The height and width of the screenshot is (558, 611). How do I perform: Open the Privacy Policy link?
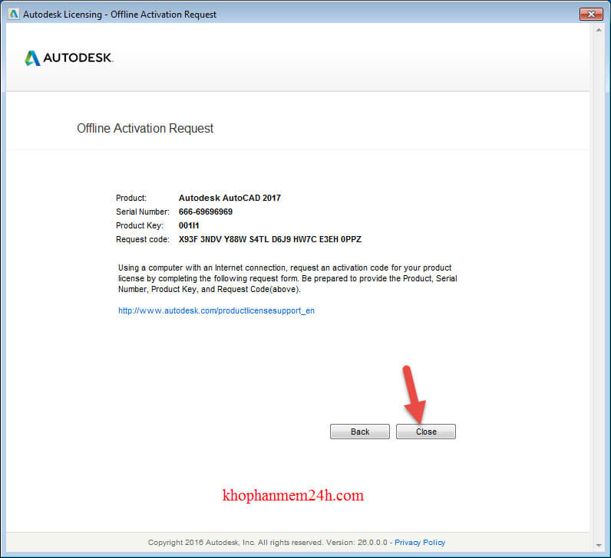tap(420, 542)
